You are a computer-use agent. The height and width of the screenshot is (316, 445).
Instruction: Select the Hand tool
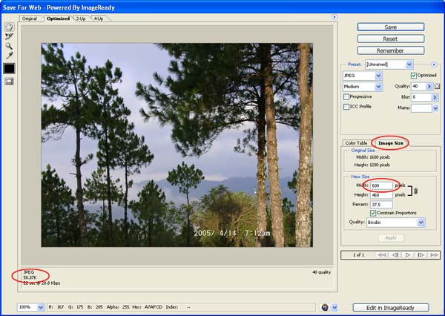(x=9, y=27)
